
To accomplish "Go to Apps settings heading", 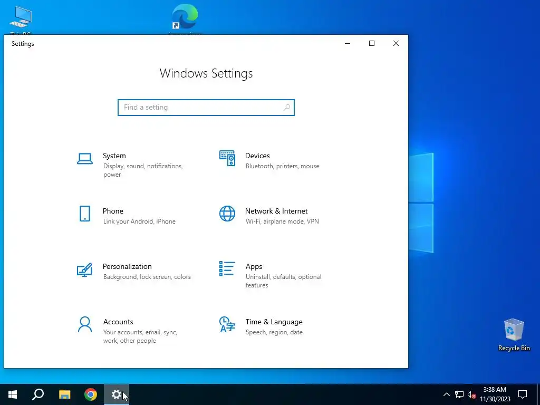I will 254,266.
